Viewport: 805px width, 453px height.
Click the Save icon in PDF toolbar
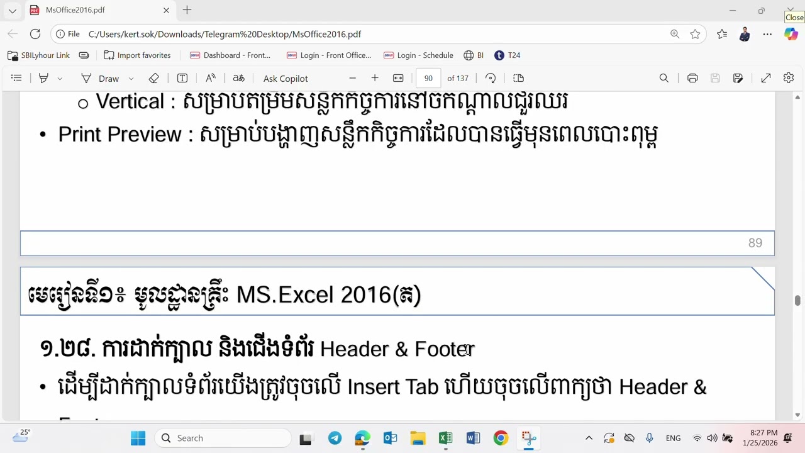(715, 78)
